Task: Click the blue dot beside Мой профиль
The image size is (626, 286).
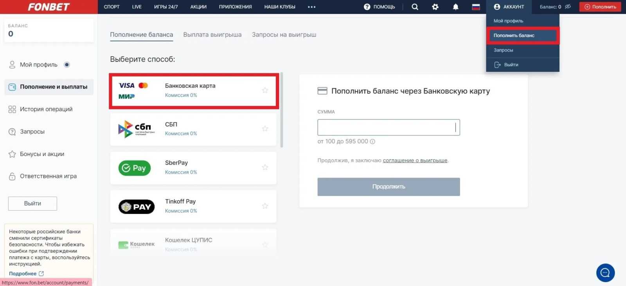Action: (67, 65)
